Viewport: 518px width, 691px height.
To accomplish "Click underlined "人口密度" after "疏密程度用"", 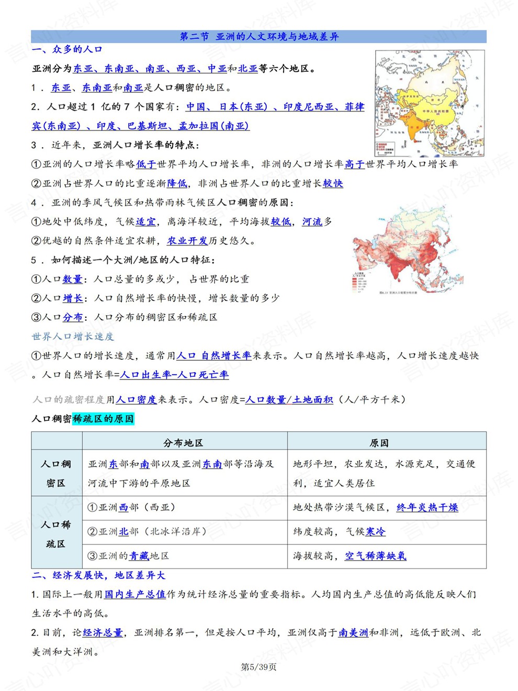I will (136, 399).
